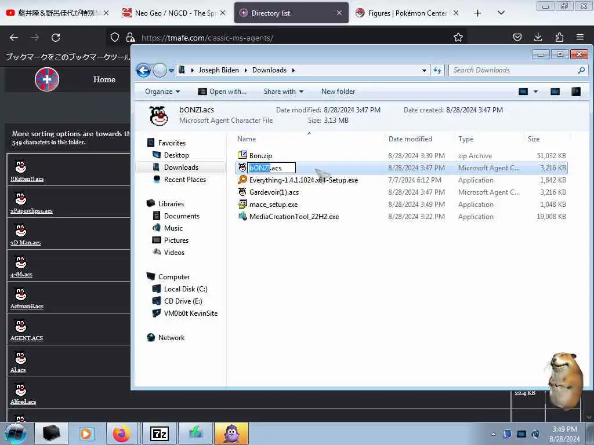Click the Save to Pocket icon
This screenshot has height=445, width=594.
click(x=517, y=37)
